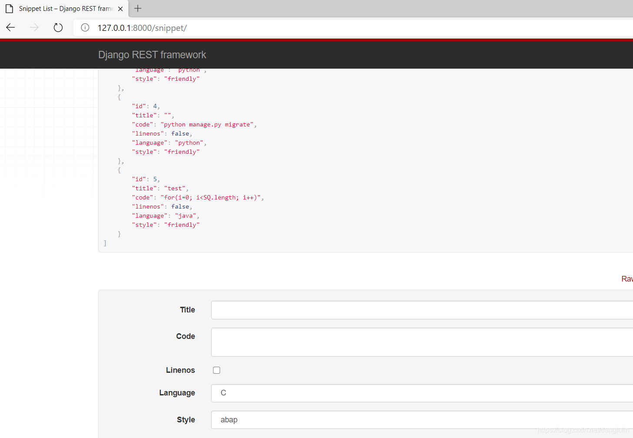Click the page icon on the browser tab

pos(9,9)
